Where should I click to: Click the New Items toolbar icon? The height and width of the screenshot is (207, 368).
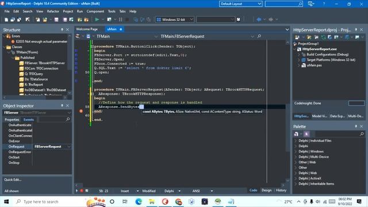tap(6, 20)
